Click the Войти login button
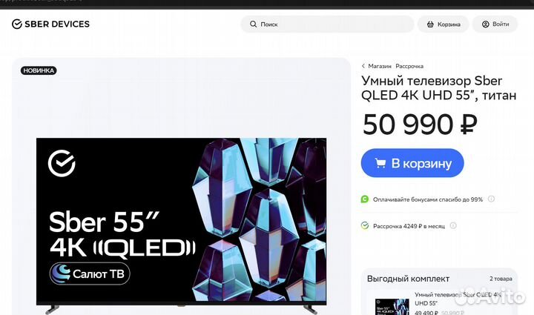The image size is (534, 315). pyautogui.click(x=495, y=24)
